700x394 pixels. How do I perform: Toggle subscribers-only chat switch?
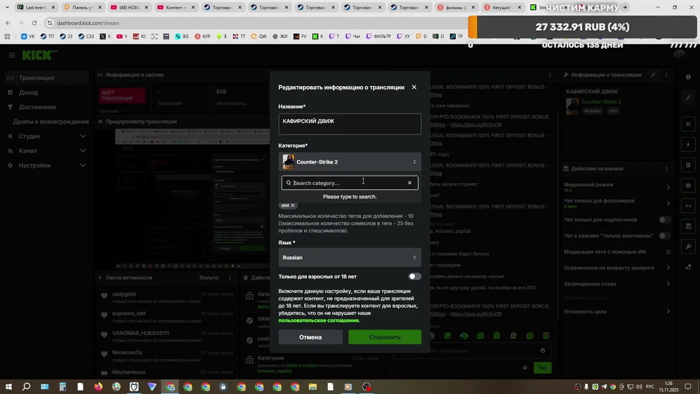[x=664, y=219]
